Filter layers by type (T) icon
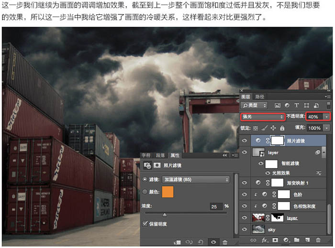 coord(297,105)
